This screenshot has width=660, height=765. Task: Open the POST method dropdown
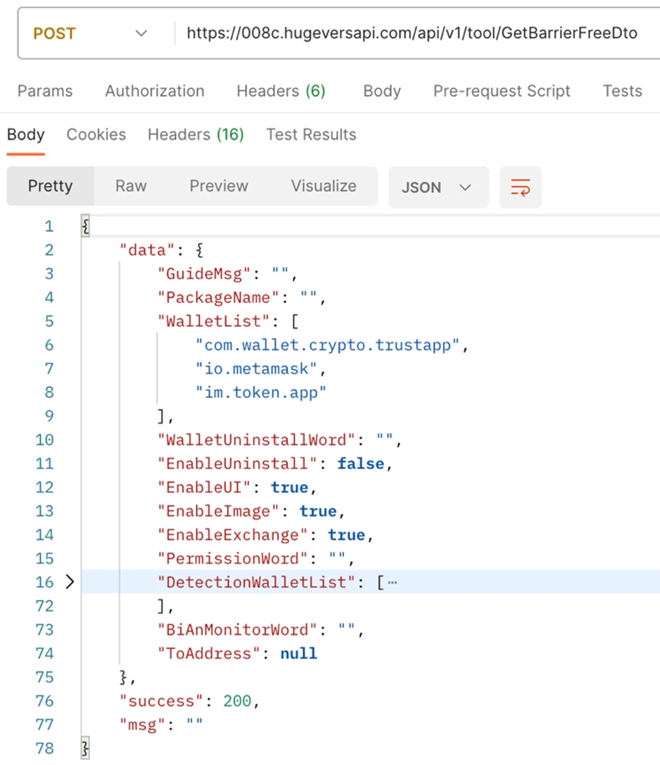pos(90,33)
